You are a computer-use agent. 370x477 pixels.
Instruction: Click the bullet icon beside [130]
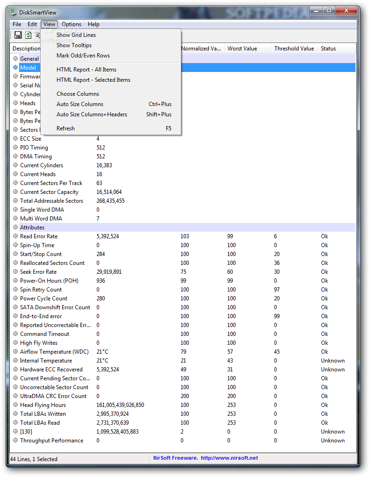[x=15, y=431]
